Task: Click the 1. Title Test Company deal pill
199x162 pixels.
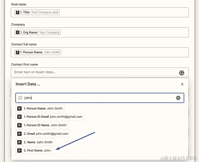Action: tap(37, 12)
